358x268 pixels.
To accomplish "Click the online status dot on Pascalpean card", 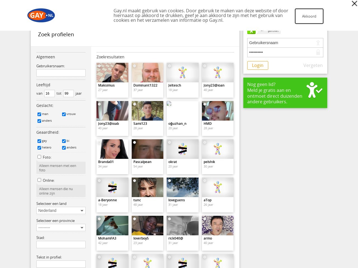I will point(135,142).
